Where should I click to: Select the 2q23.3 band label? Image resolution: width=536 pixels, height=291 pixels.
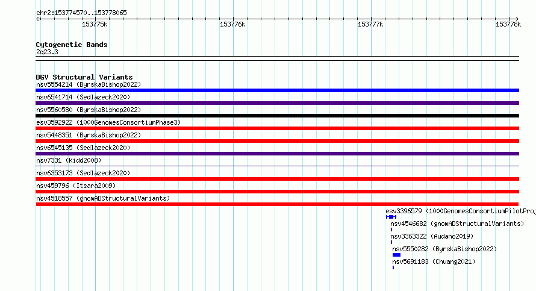click(47, 52)
